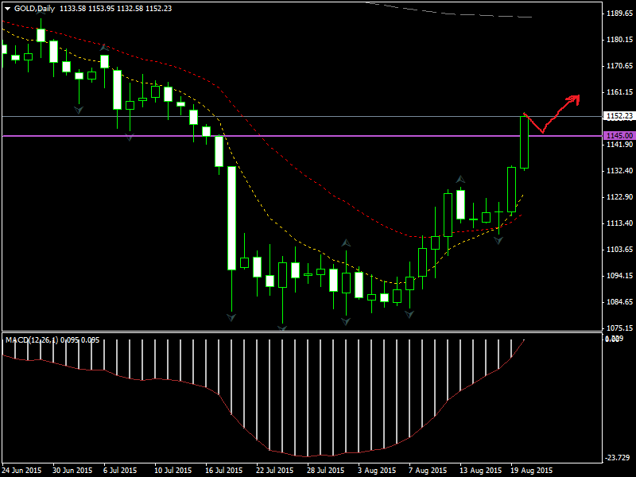
Task: Click the current price label 1152.23
Action: (x=619, y=116)
